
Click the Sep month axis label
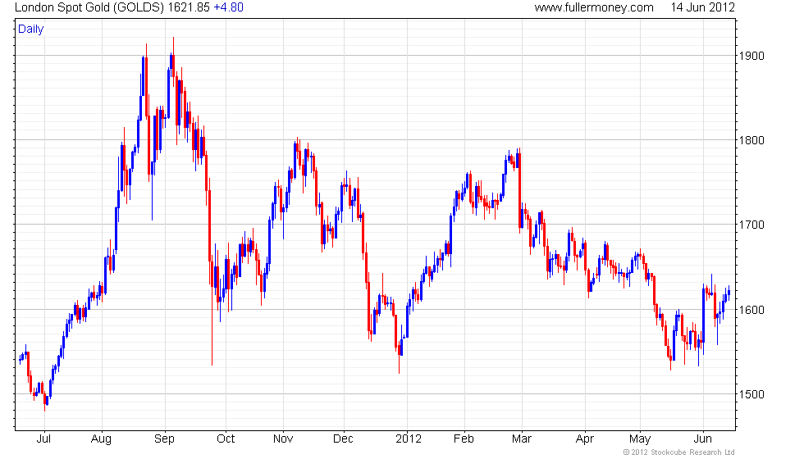[x=164, y=439]
